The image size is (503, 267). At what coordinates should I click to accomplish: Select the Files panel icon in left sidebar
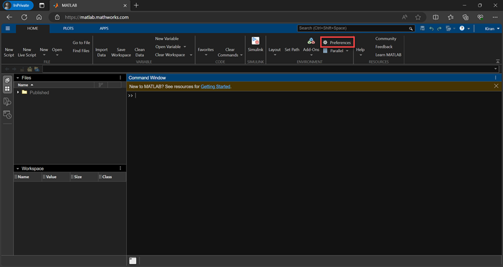tap(7, 80)
